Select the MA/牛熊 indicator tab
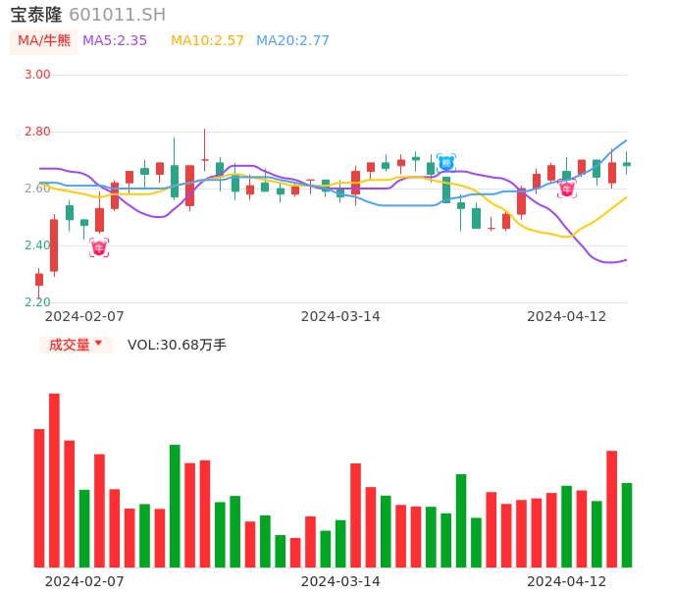This screenshot has width=673, height=595. [x=43, y=41]
